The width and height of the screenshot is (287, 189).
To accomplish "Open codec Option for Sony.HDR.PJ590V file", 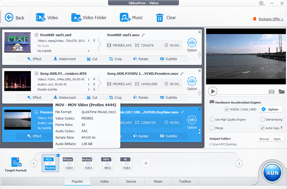I will click(192, 83).
